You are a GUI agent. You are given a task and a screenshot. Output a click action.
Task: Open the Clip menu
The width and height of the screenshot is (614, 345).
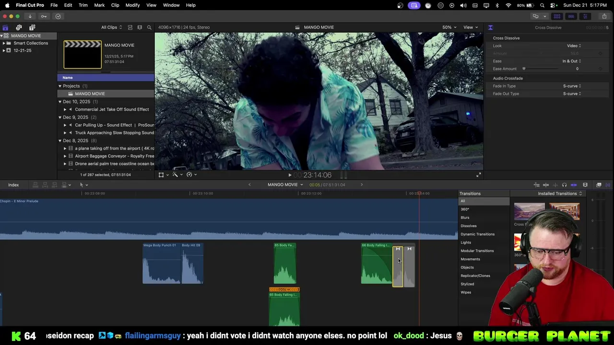click(115, 5)
